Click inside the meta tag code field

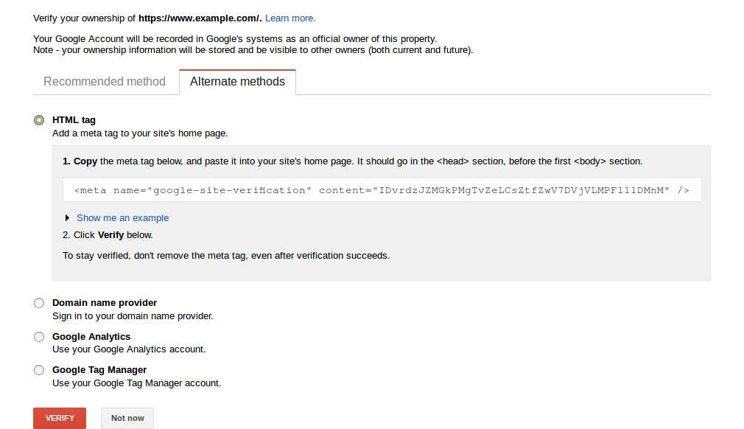382,190
